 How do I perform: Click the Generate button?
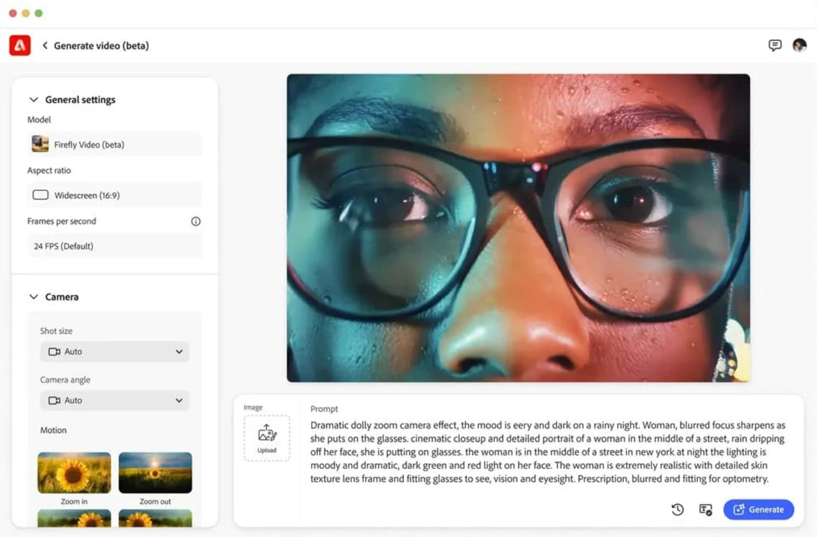(758, 510)
